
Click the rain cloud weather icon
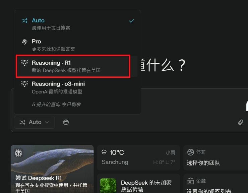104,152
